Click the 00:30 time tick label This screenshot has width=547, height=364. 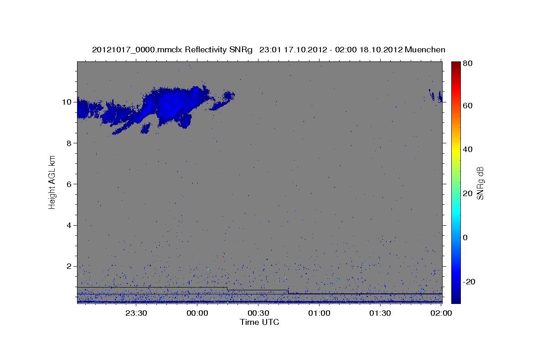tap(258, 313)
